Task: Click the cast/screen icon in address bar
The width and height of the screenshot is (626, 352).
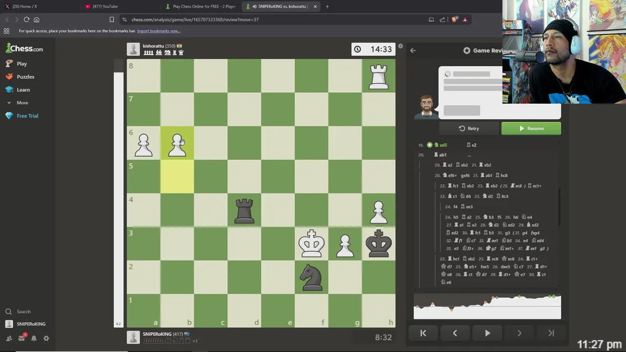Action: 431,20
